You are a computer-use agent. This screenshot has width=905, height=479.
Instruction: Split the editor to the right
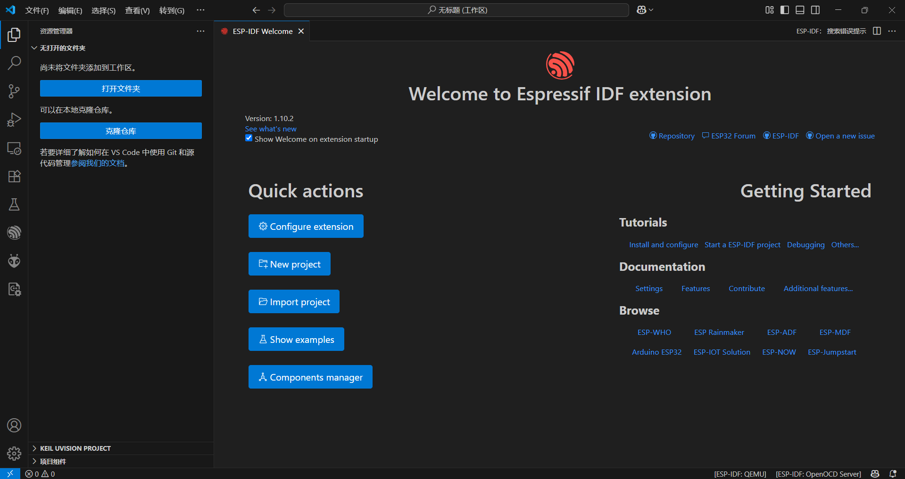click(x=877, y=31)
